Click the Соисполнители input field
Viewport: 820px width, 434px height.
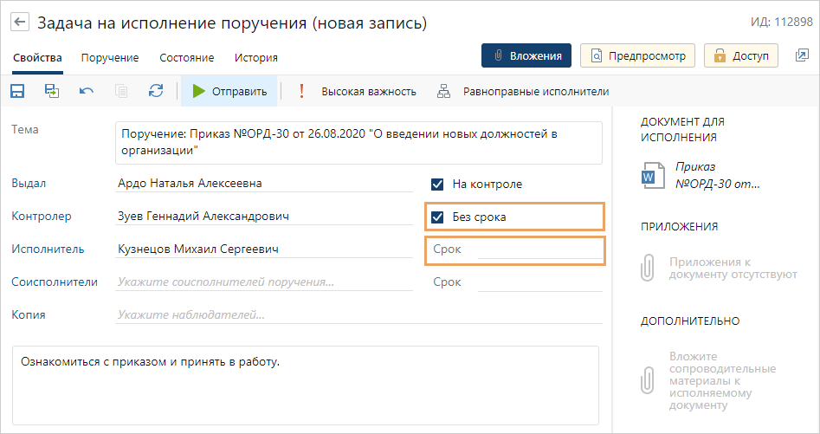pos(263,282)
